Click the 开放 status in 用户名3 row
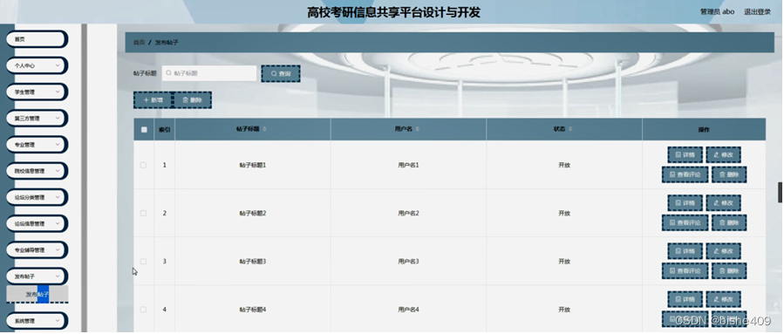 564,262
